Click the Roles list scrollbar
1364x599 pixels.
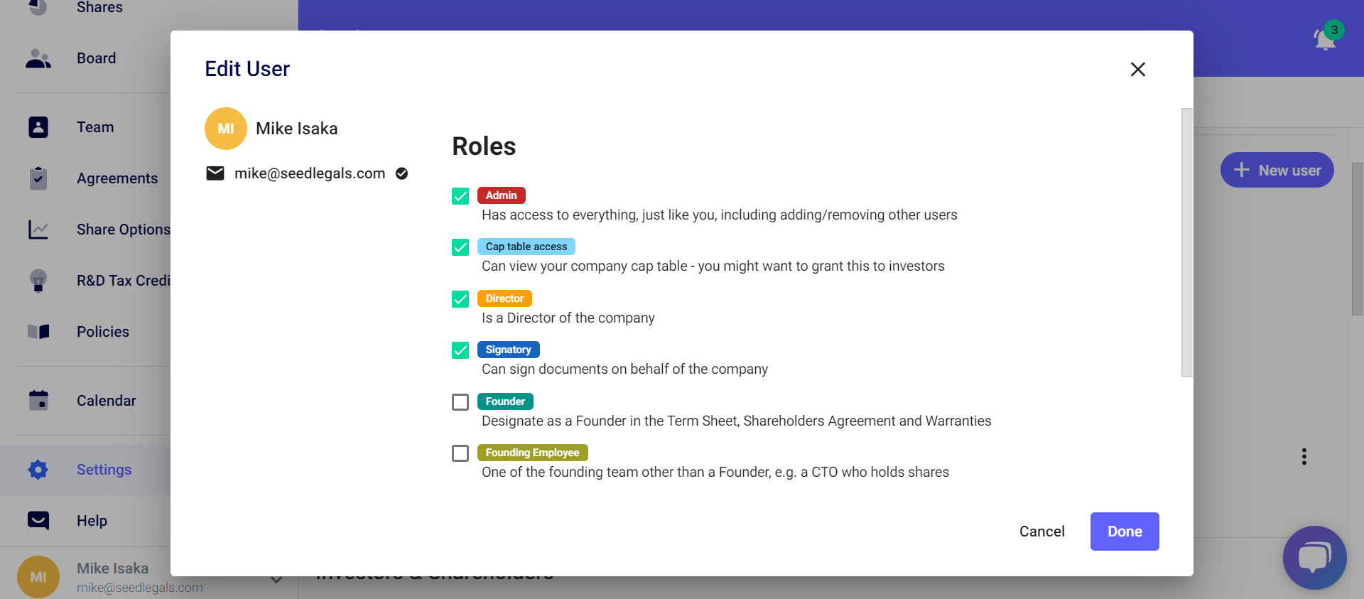(1186, 242)
